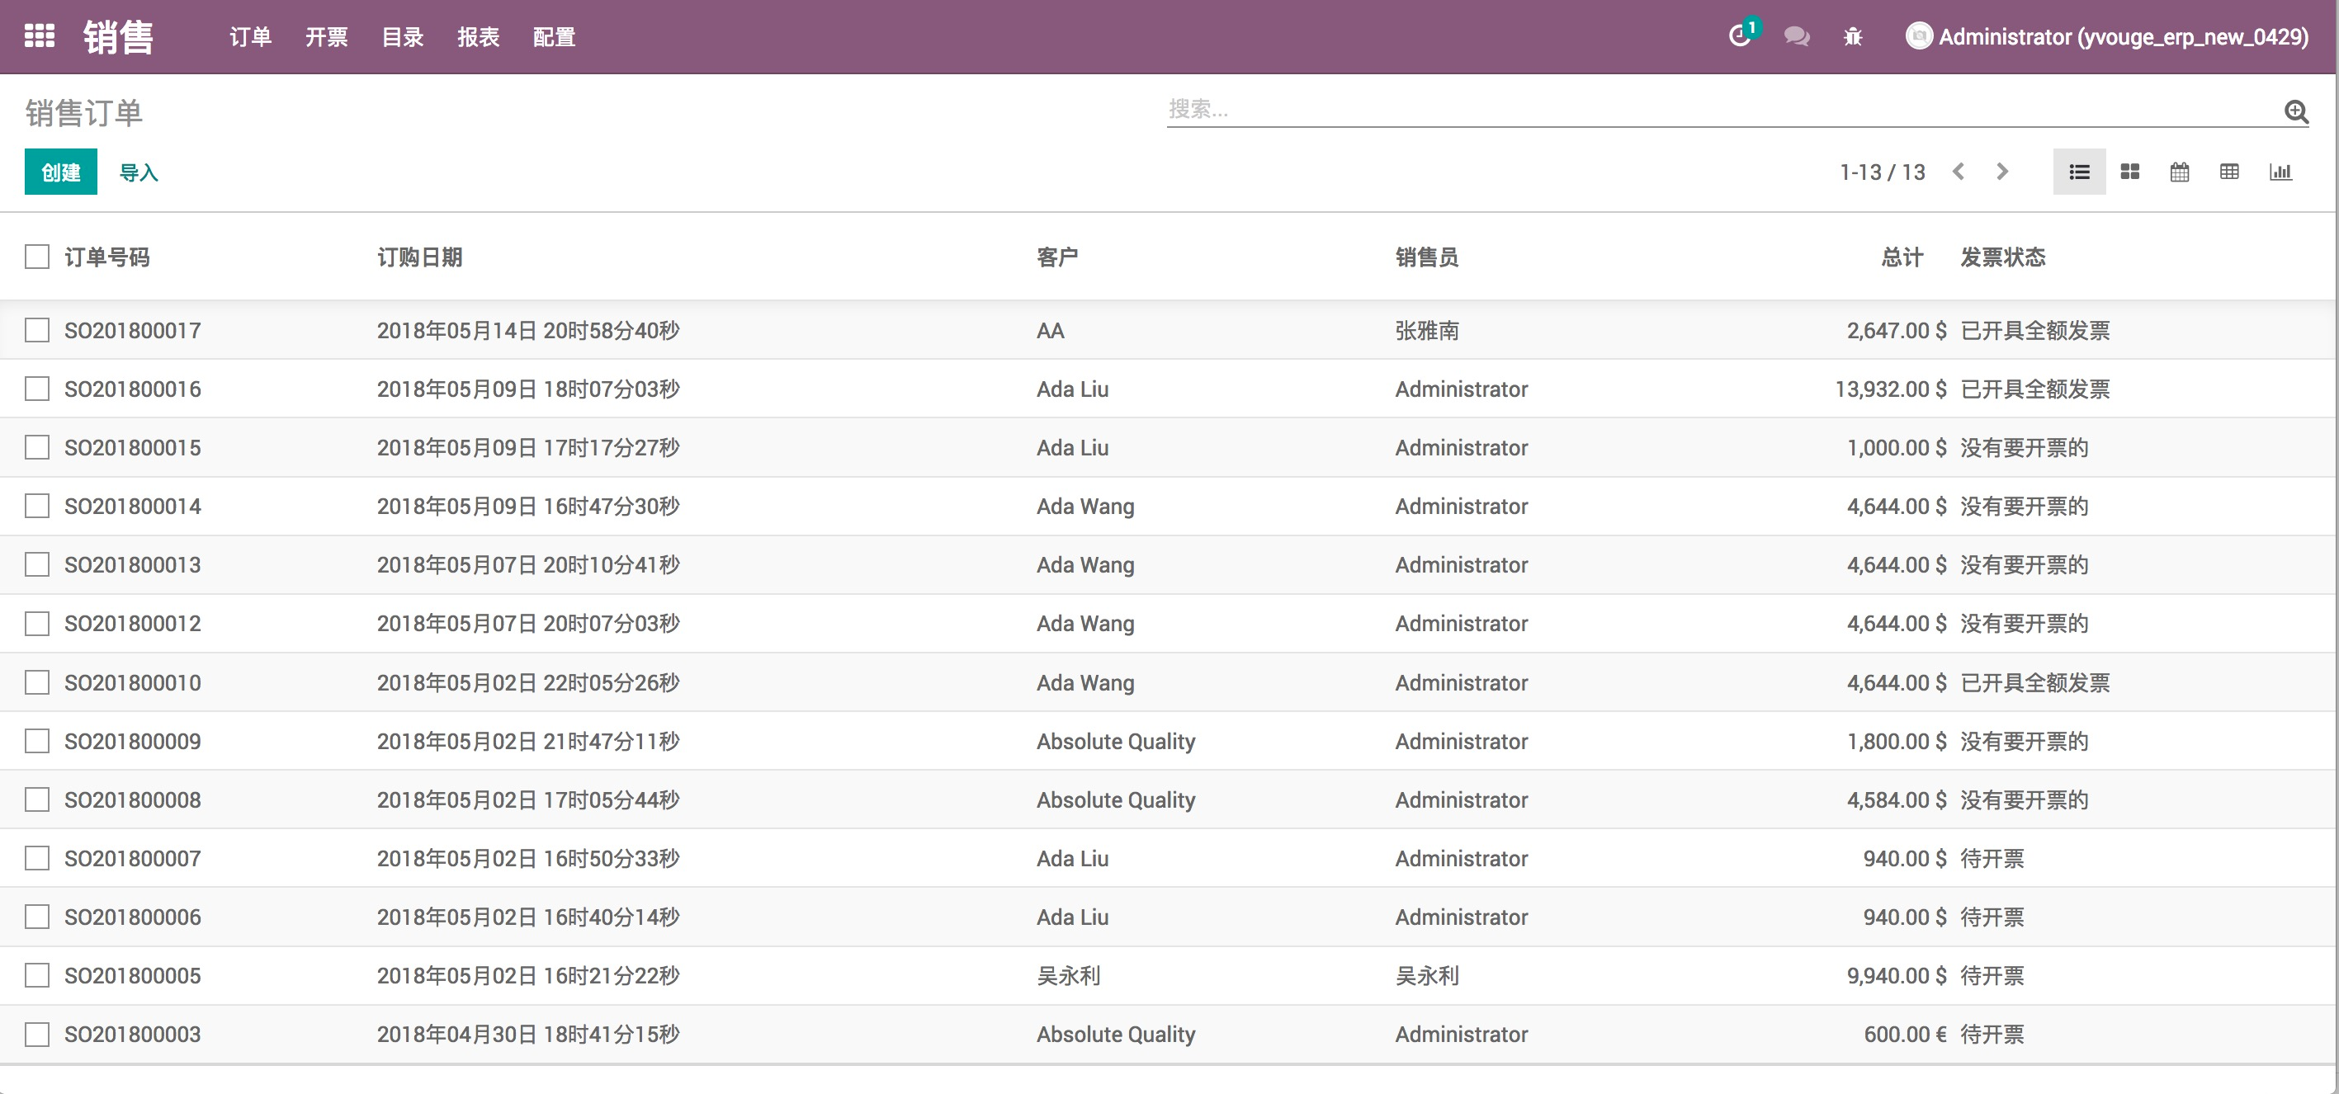Click total 600.00 €
The width and height of the screenshot is (2339, 1094).
(1905, 1034)
